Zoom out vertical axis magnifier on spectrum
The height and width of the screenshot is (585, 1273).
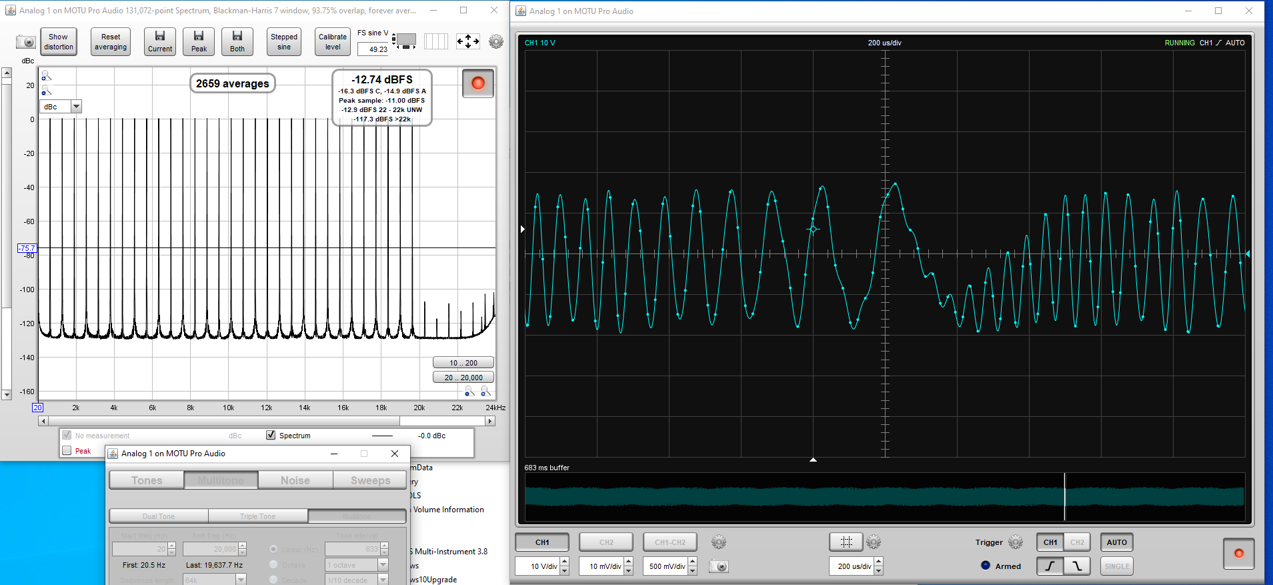point(46,90)
